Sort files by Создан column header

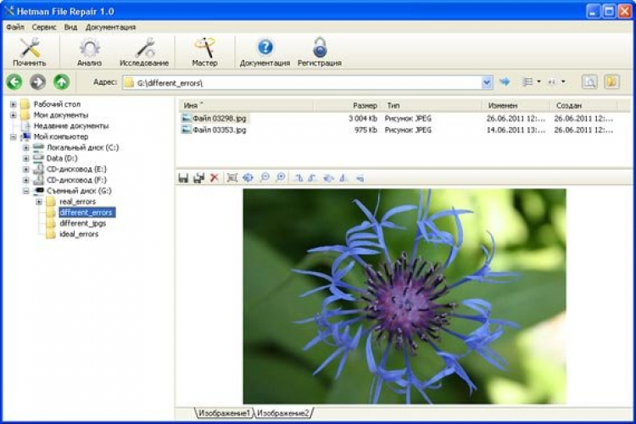[584, 105]
